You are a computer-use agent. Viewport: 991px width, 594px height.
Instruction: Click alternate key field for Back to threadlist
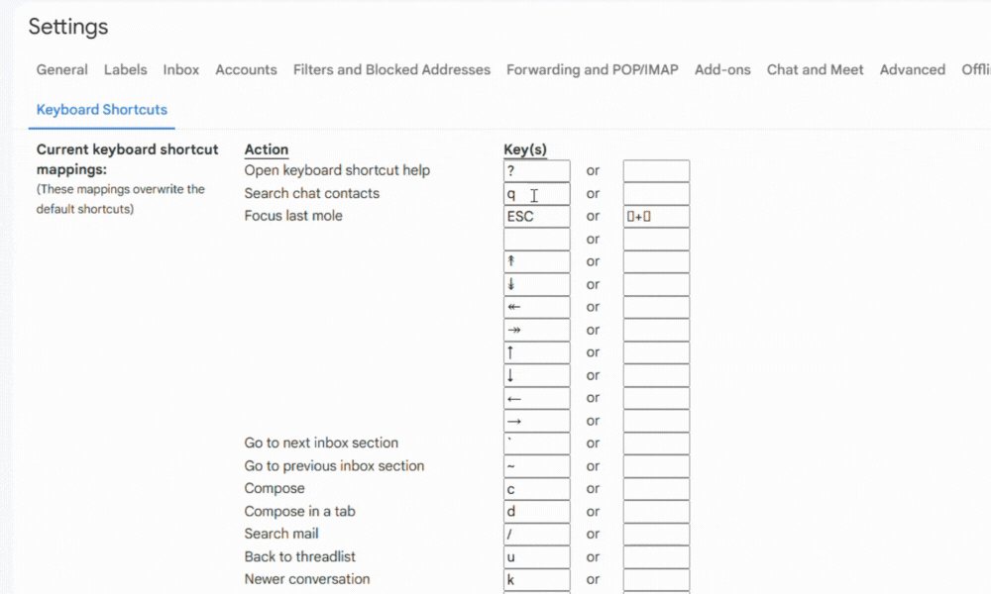[x=656, y=557]
